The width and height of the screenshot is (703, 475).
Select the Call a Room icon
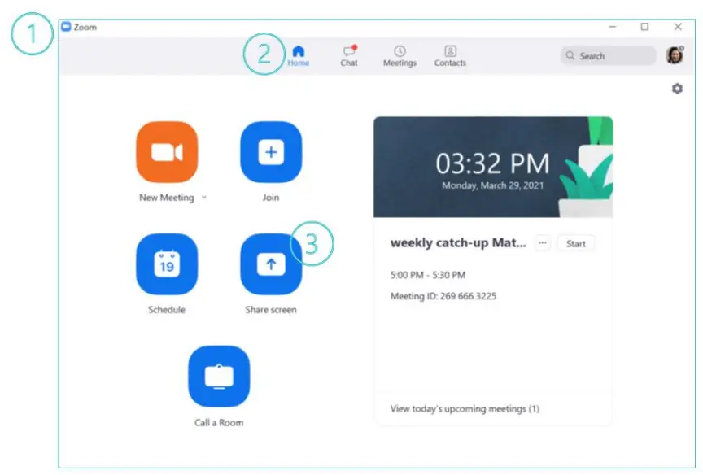(x=220, y=376)
